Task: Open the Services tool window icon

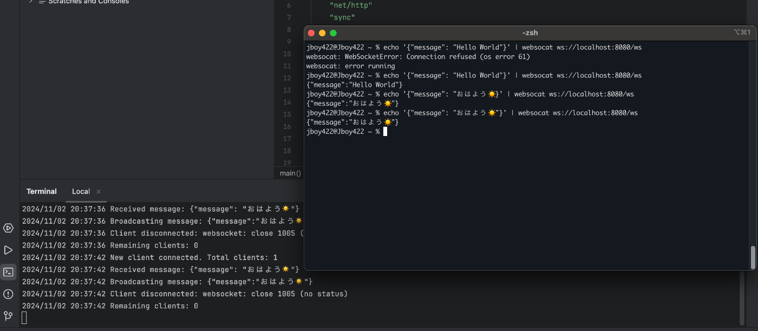Action: pyautogui.click(x=8, y=228)
